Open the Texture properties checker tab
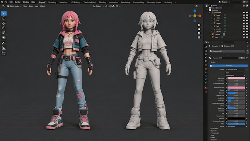250x141 pixels. coord(206,92)
